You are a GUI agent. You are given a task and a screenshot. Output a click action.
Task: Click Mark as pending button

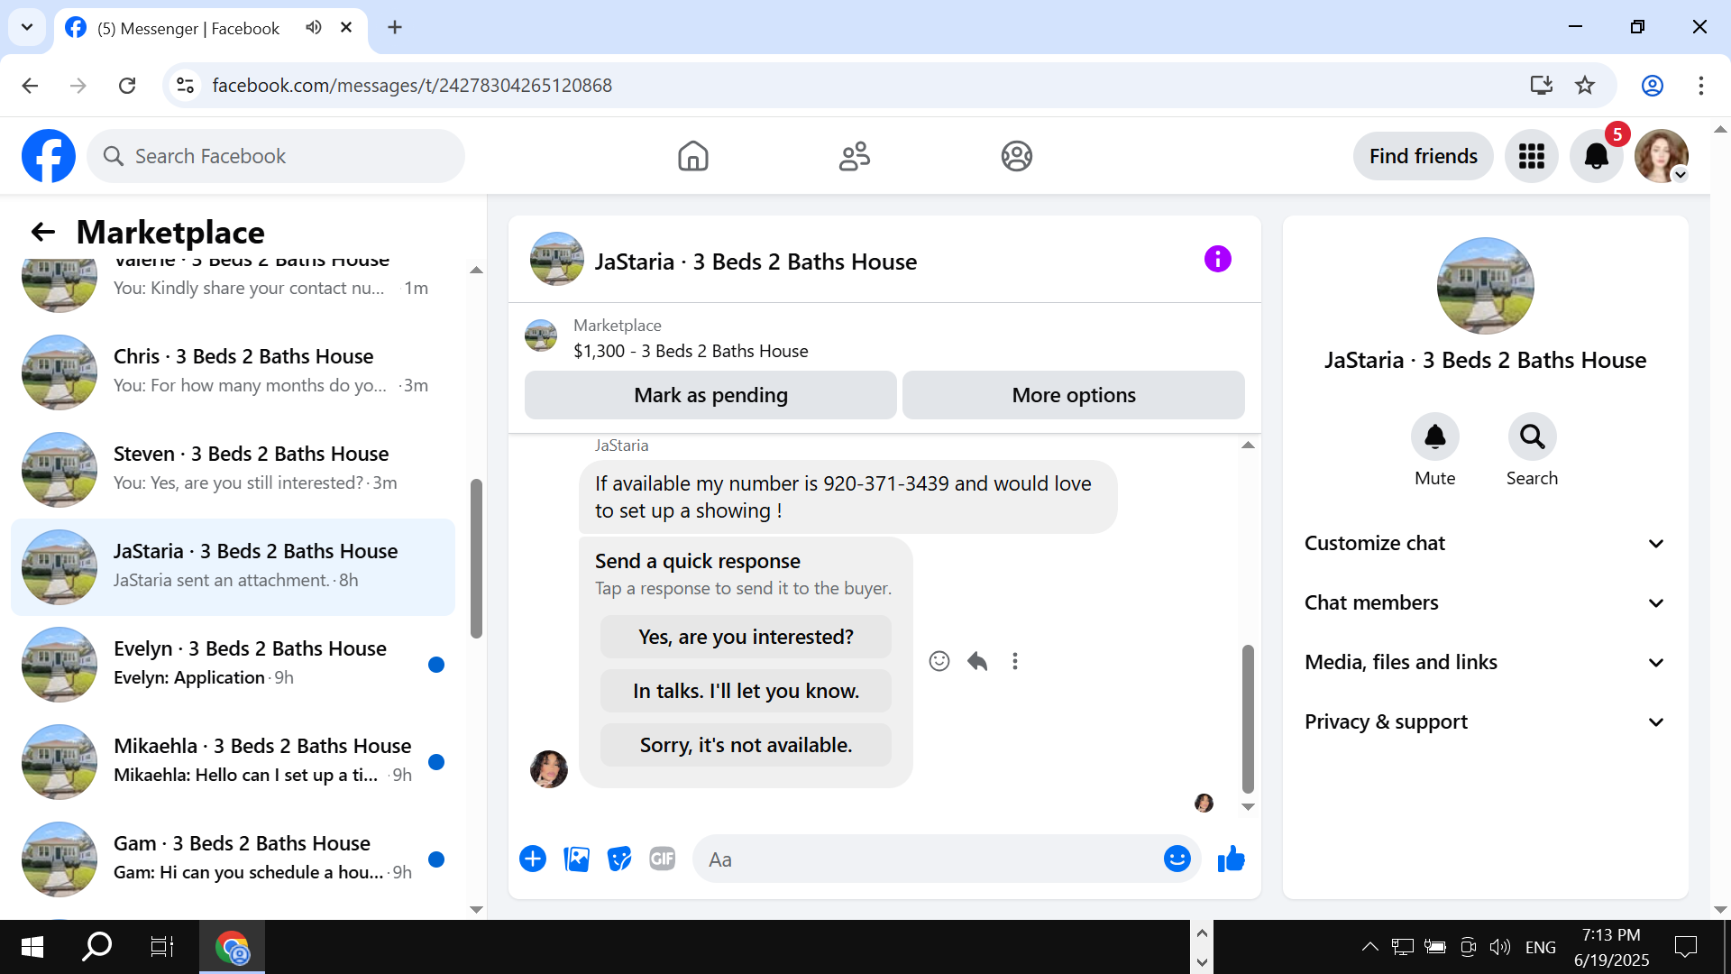(710, 395)
